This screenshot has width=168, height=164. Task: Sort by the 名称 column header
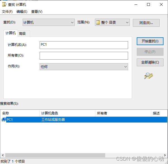pos(20,113)
